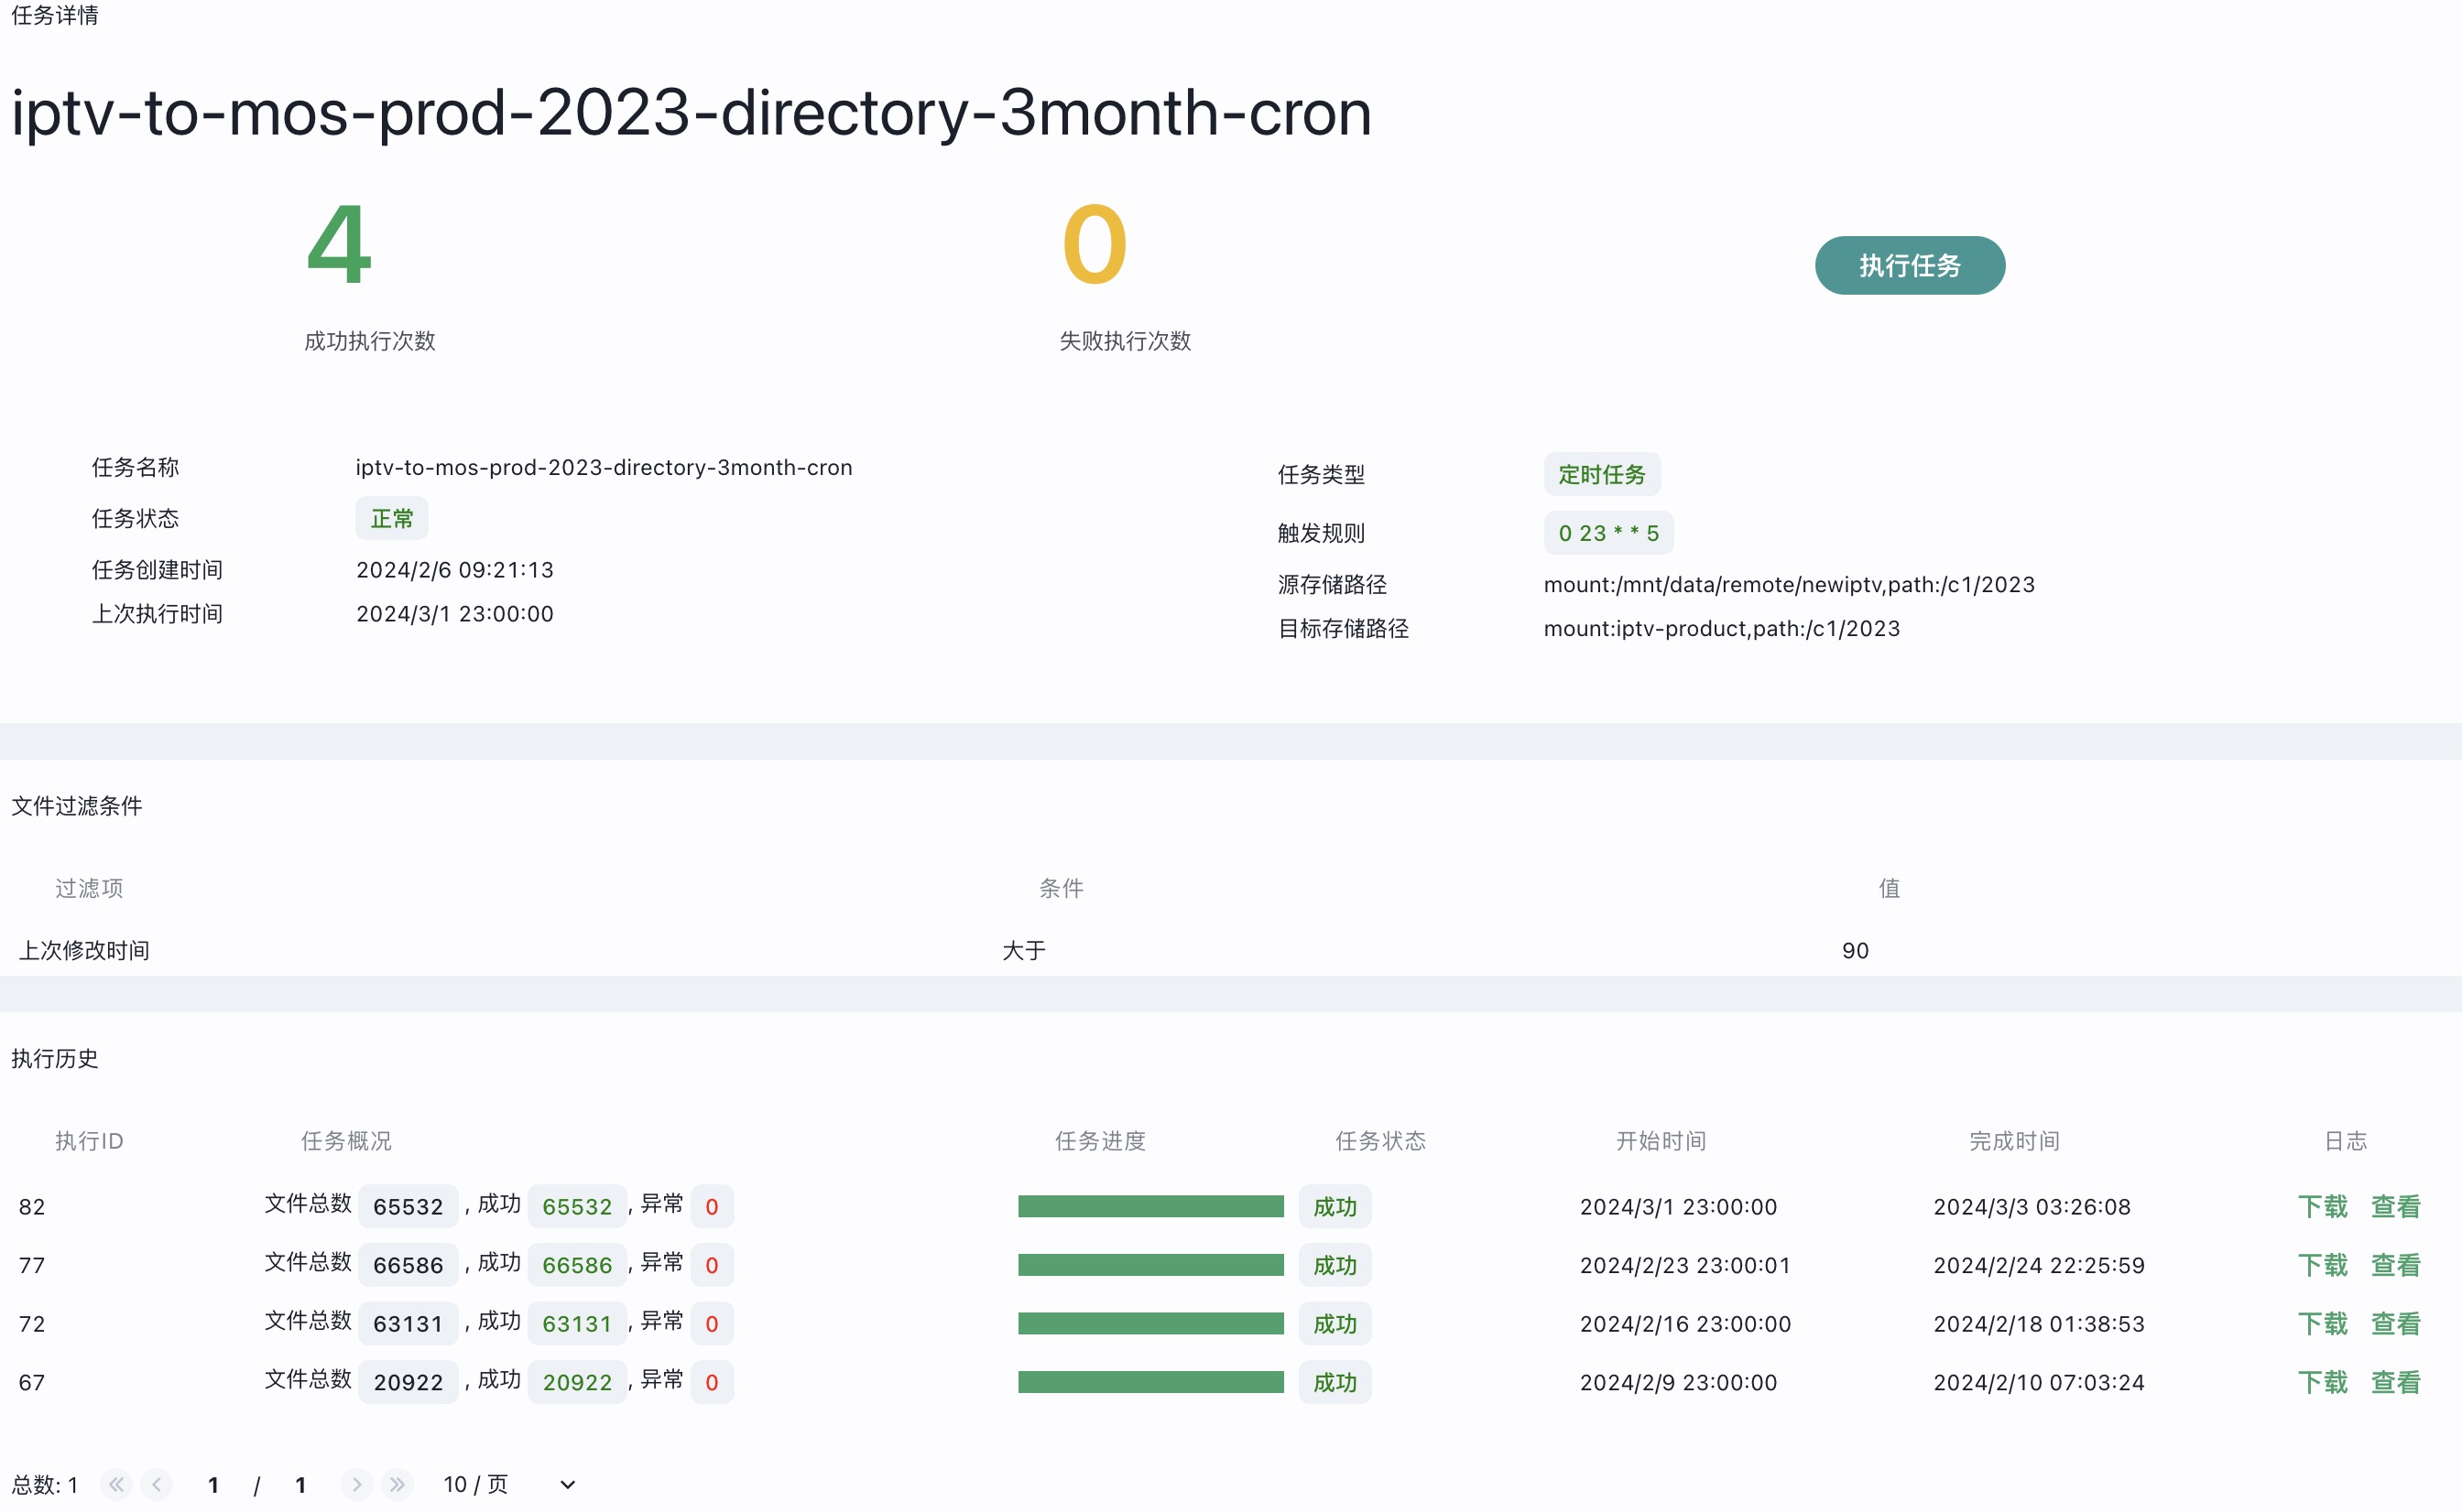The image size is (2462, 1512).
Task: Click progress bar of execution 72
Action: coord(1150,1323)
